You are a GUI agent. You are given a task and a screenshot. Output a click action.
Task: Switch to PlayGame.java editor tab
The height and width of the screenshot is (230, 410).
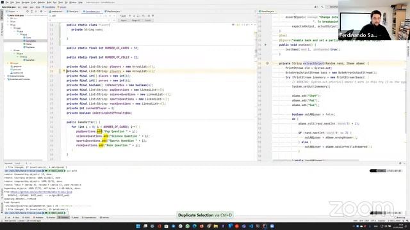(113, 11)
